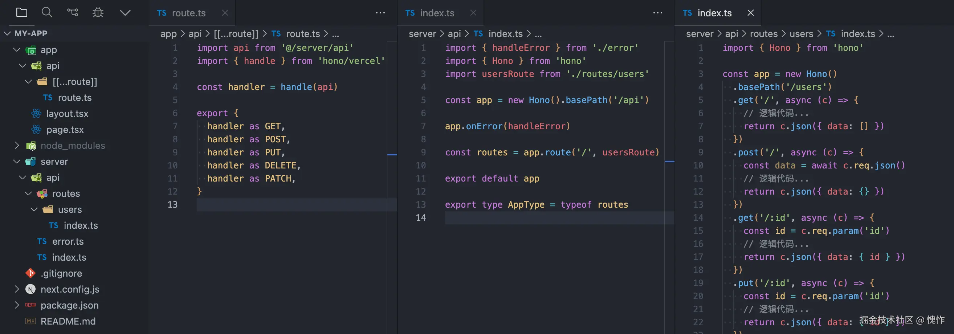The image size is (954, 334).
Task: Collapse the server folder
Action: tap(17, 162)
